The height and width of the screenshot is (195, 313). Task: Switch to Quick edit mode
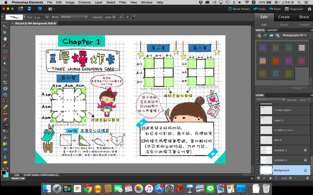point(284,24)
